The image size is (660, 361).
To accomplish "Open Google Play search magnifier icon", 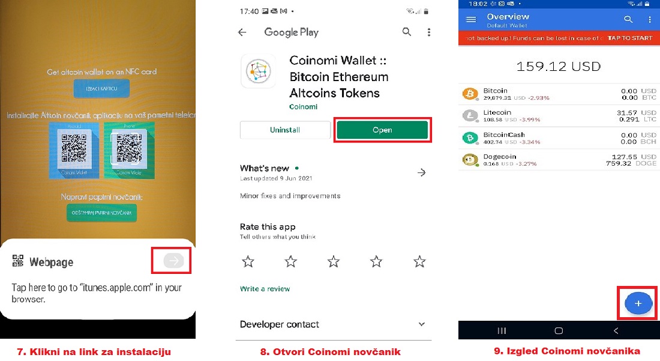I will (407, 32).
